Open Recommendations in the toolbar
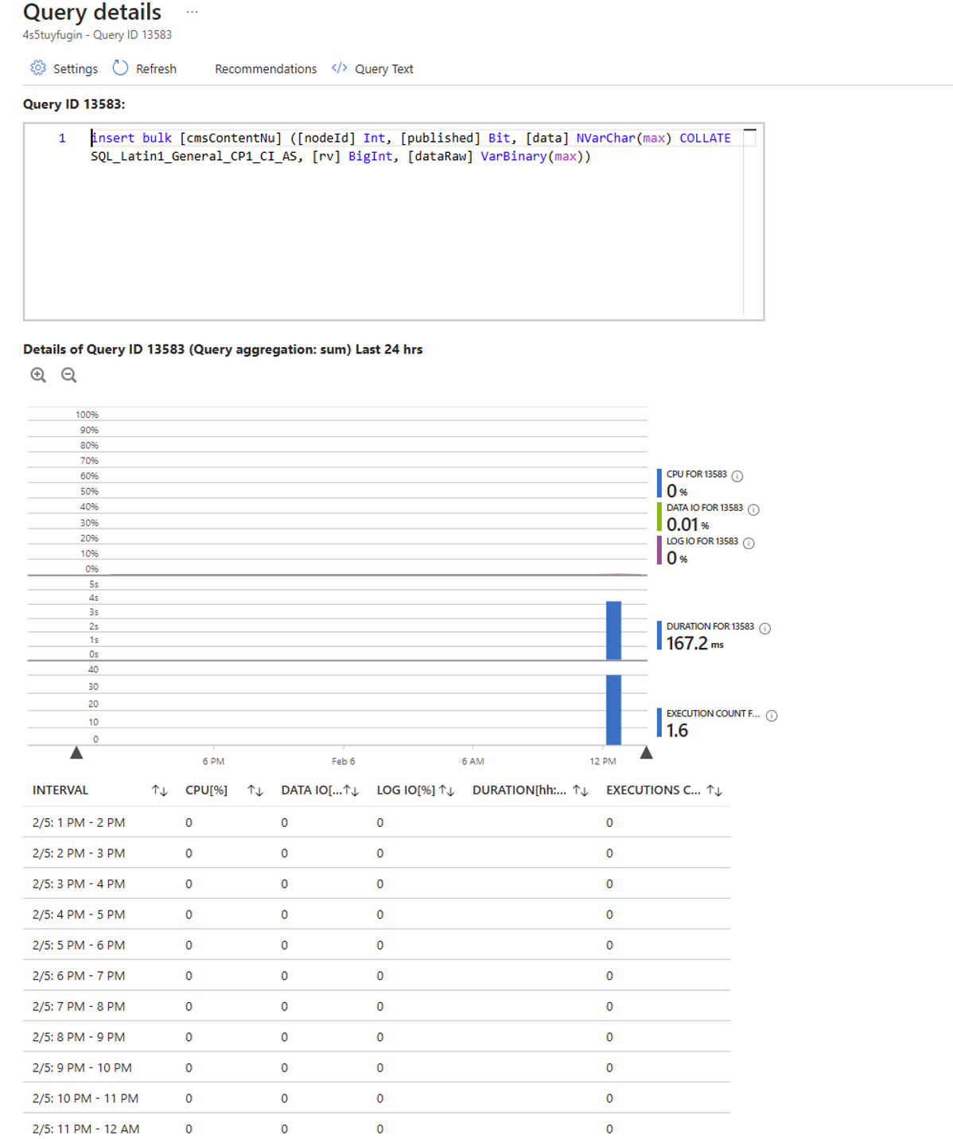953x1139 pixels. coord(266,69)
